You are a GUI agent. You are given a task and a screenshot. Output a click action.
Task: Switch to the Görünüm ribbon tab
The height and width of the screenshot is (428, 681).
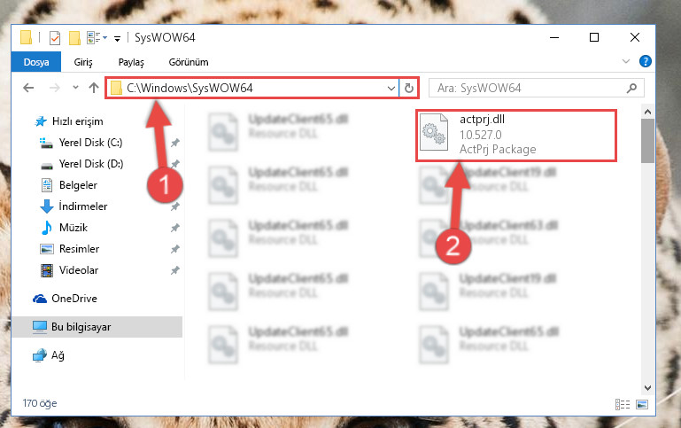[x=189, y=62]
